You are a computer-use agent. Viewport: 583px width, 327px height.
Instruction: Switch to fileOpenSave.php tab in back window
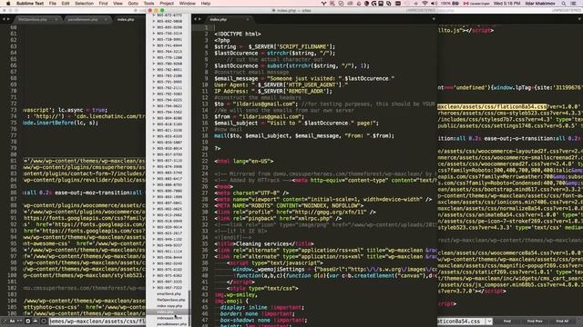click(36, 19)
